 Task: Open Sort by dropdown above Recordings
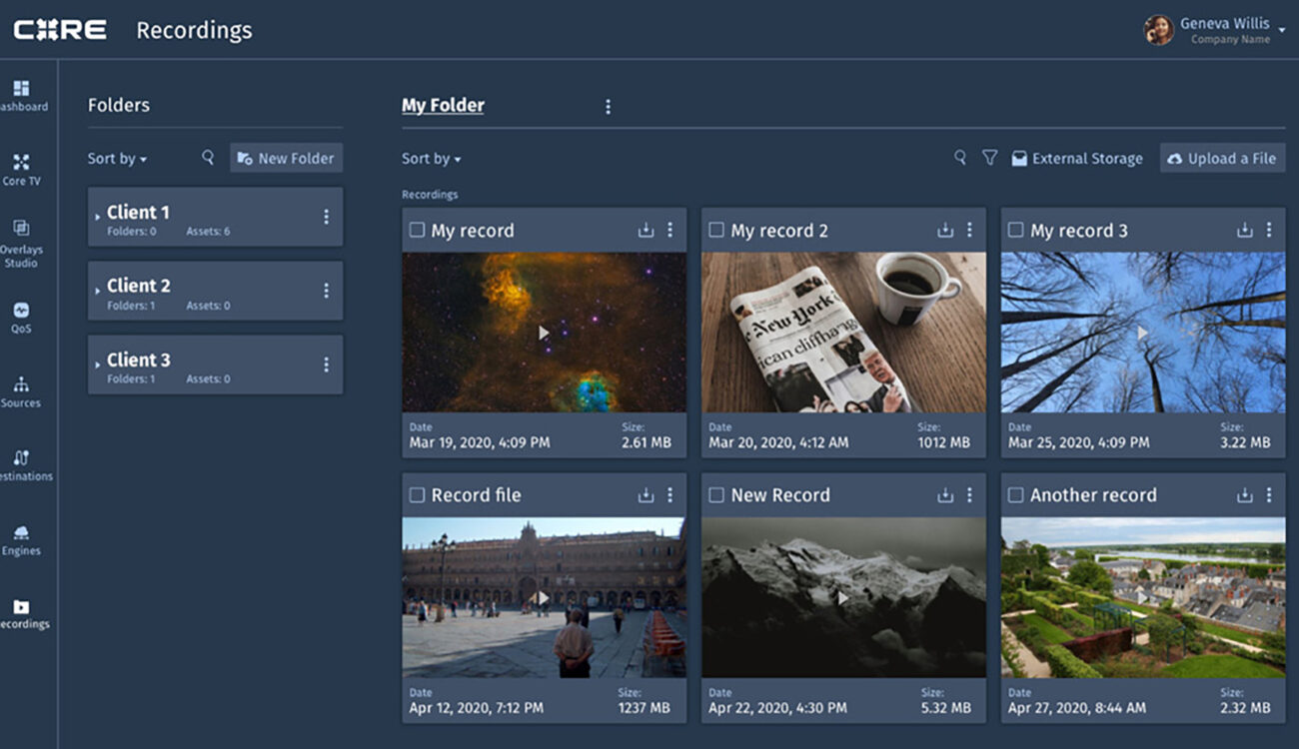pos(432,158)
